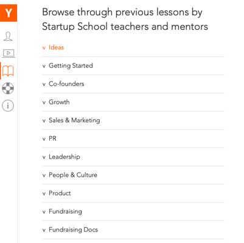
Task: Open the Getting Started section
Action: (71, 66)
